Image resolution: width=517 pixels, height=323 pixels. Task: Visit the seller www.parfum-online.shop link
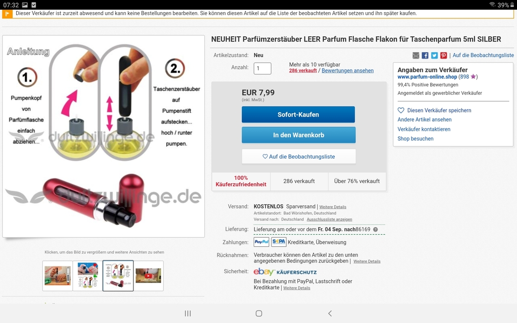(x=427, y=77)
